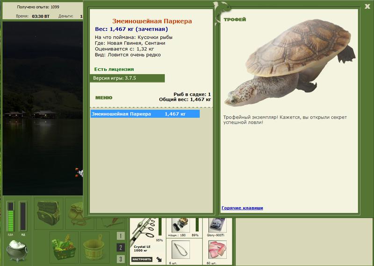
Task: Click the Где: Новая Гвинея, Сентани line
Action: (x=130, y=43)
